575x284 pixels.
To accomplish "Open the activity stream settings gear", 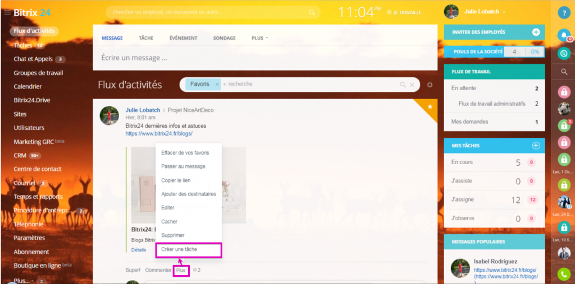I will (x=430, y=85).
